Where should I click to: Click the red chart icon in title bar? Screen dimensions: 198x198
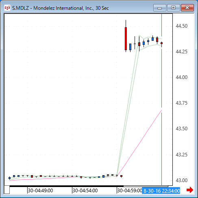7,8
